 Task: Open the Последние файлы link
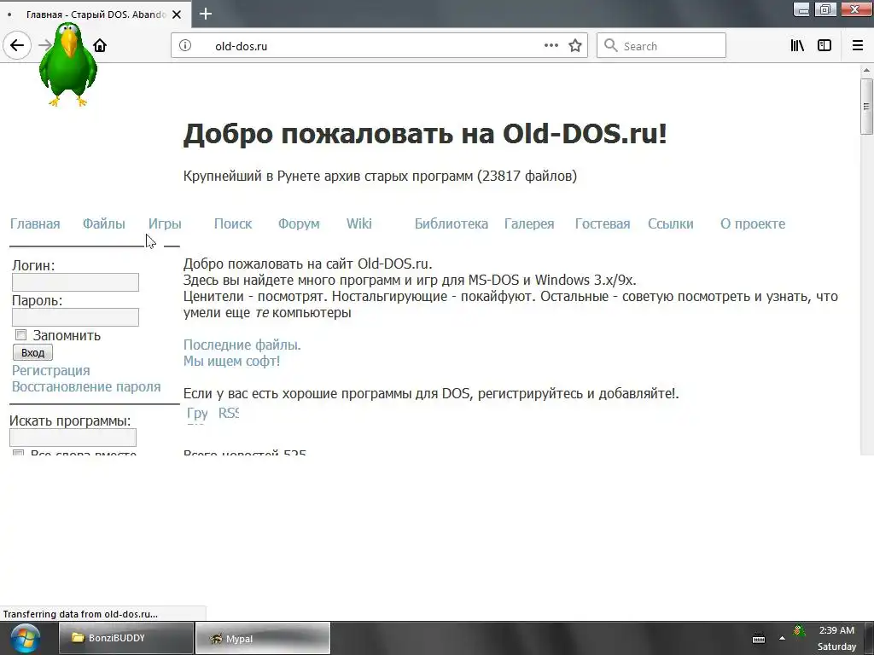(x=242, y=345)
